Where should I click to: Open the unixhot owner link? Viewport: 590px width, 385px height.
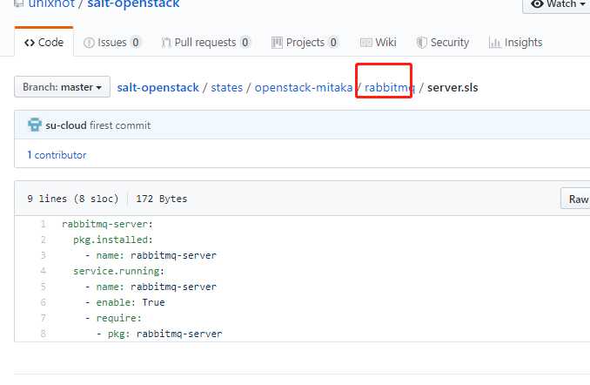51,4
